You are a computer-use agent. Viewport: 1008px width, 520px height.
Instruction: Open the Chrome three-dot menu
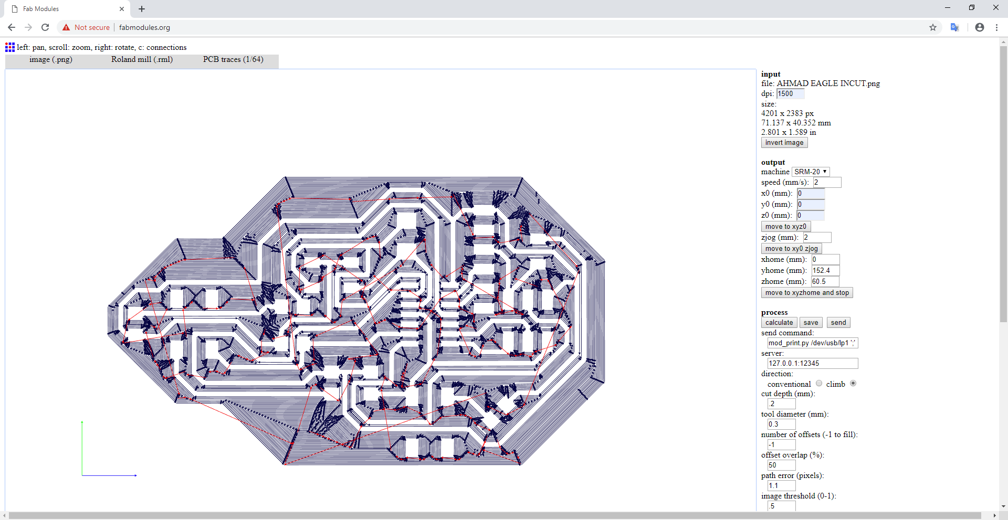[x=996, y=27]
